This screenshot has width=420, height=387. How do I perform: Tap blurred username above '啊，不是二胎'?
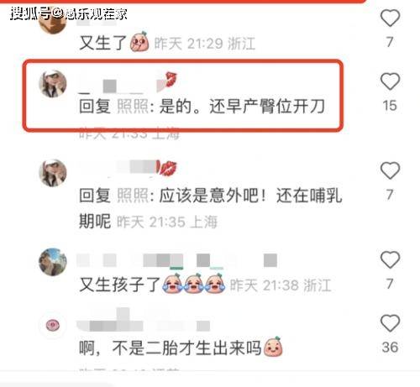(144, 320)
